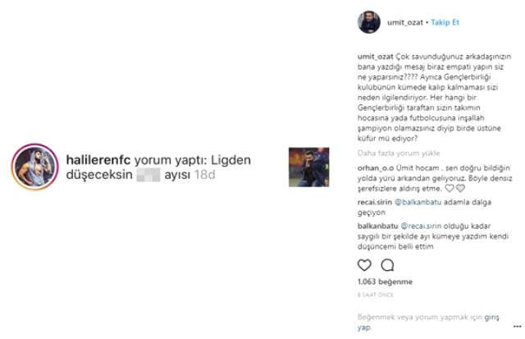525x339 pixels.
Task: Click the first heart emoji in orhan_o.o's comment
Action: click(x=450, y=188)
